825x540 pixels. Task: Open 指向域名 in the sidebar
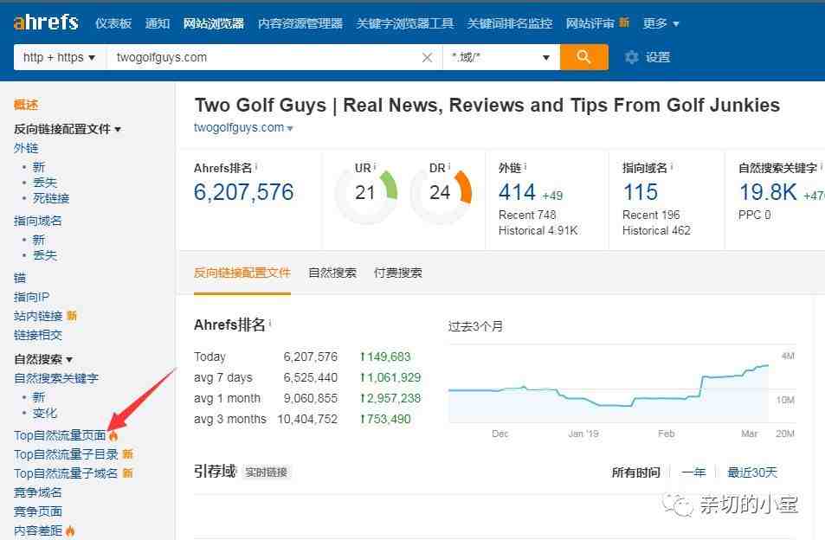pyautogui.click(x=38, y=221)
